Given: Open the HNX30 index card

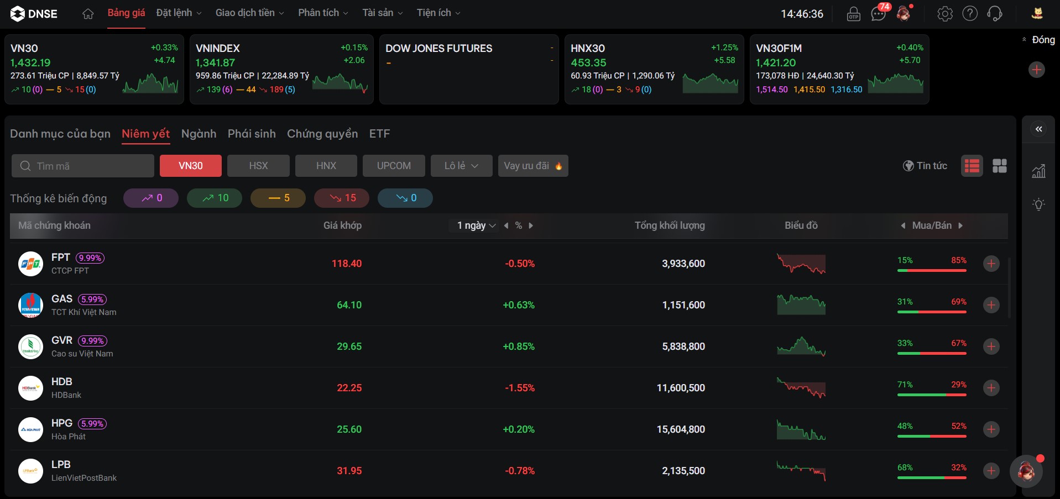Looking at the screenshot, I should click(x=654, y=69).
